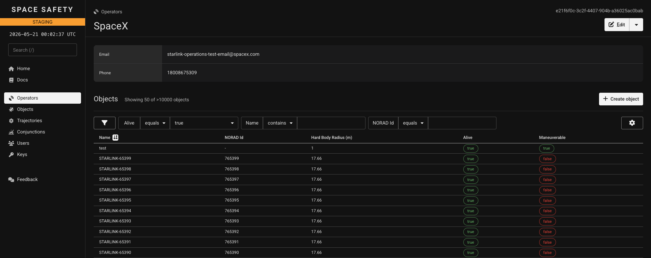Click the Maneuverable column header
The height and width of the screenshot is (258, 651).
point(552,138)
